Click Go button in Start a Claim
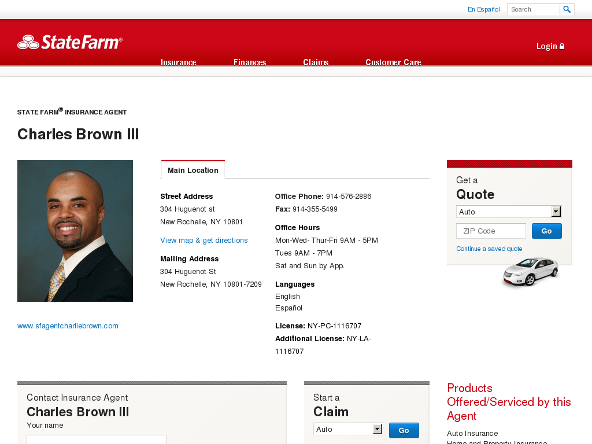The width and height of the screenshot is (592, 444). pyautogui.click(x=404, y=430)
